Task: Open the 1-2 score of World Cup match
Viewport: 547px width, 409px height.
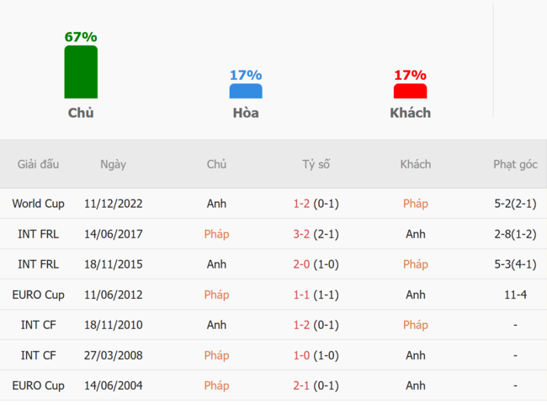Action: (301, 204)
